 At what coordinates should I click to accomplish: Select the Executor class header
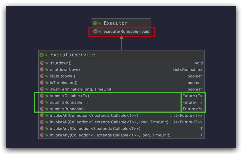click(x=116, y=23)
